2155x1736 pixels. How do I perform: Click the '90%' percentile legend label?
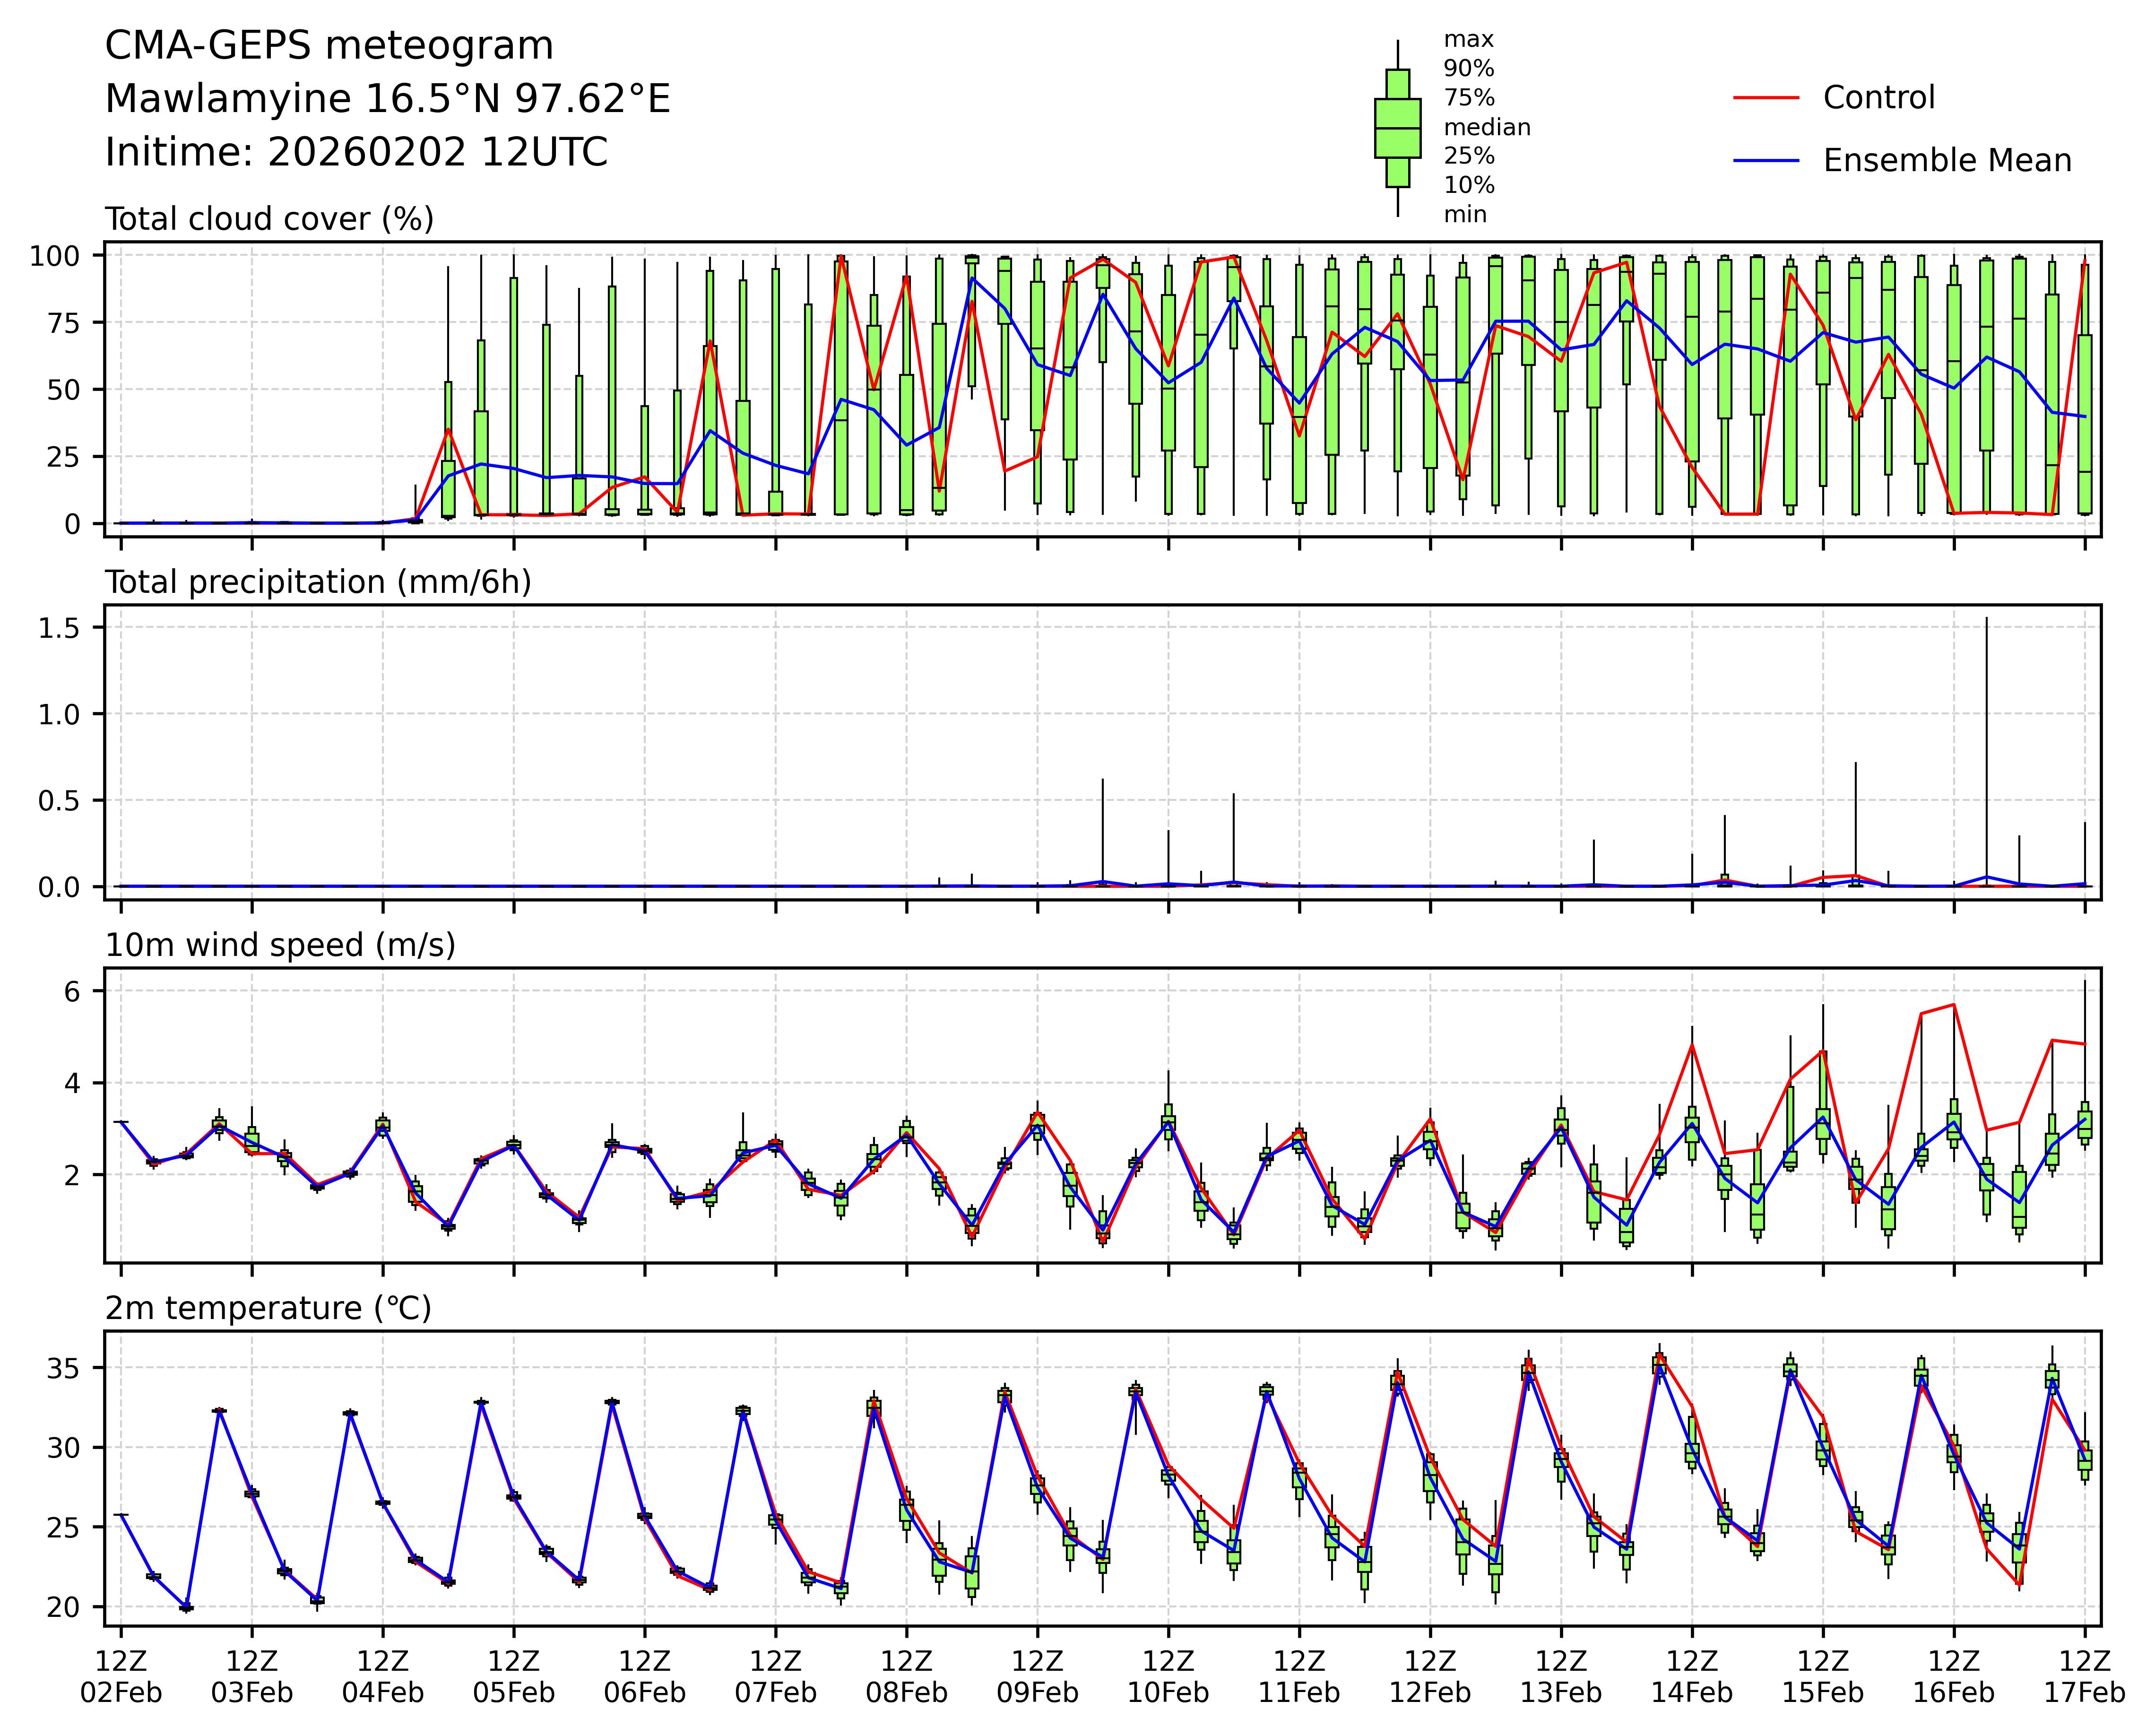pos(1468,69)
